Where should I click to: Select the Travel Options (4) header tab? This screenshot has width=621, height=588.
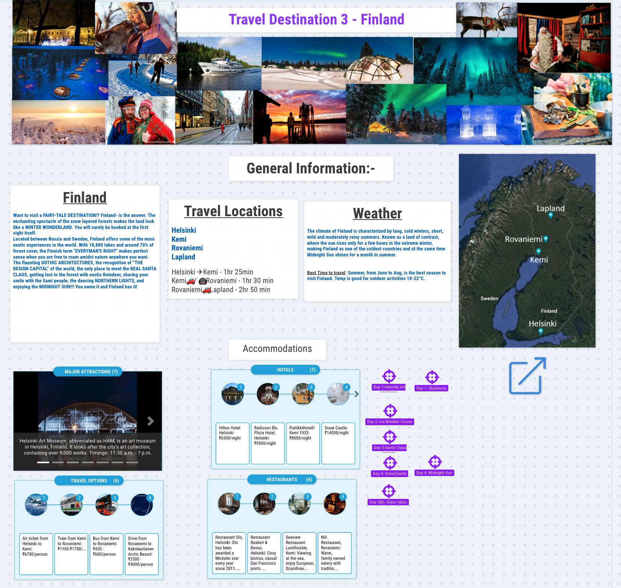pos(89,480)
